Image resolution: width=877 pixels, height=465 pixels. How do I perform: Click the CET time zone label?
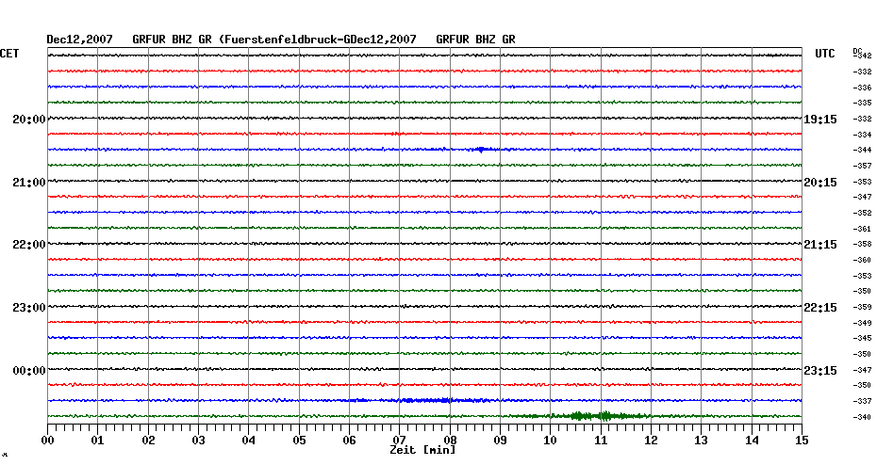[9, 54]
